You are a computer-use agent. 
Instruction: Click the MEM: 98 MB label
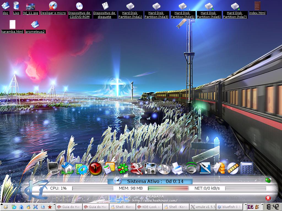click(131, 188)
